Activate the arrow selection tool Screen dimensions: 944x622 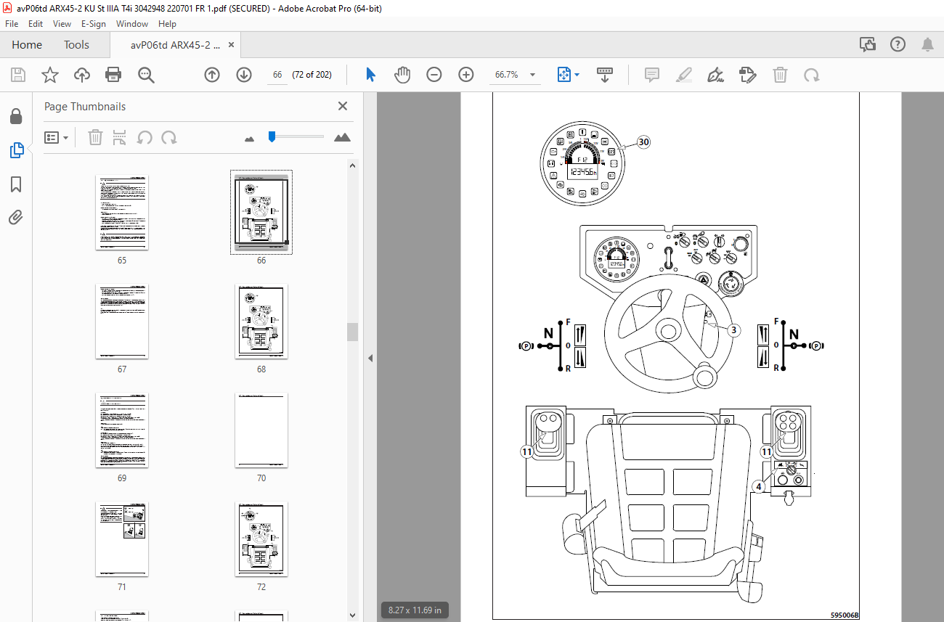370,75
